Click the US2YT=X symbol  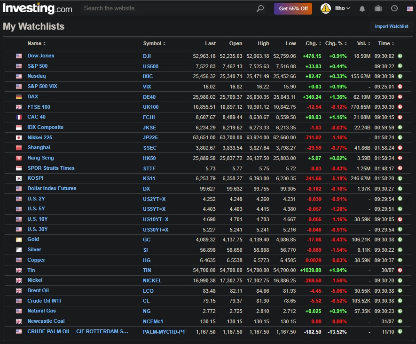(154, 199)
